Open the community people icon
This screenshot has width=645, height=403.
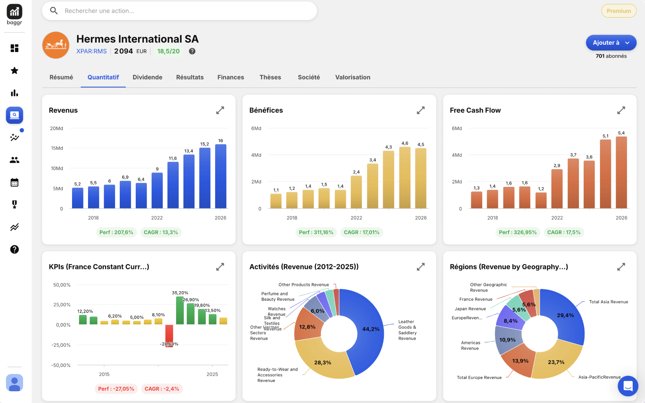click(14, 160)
